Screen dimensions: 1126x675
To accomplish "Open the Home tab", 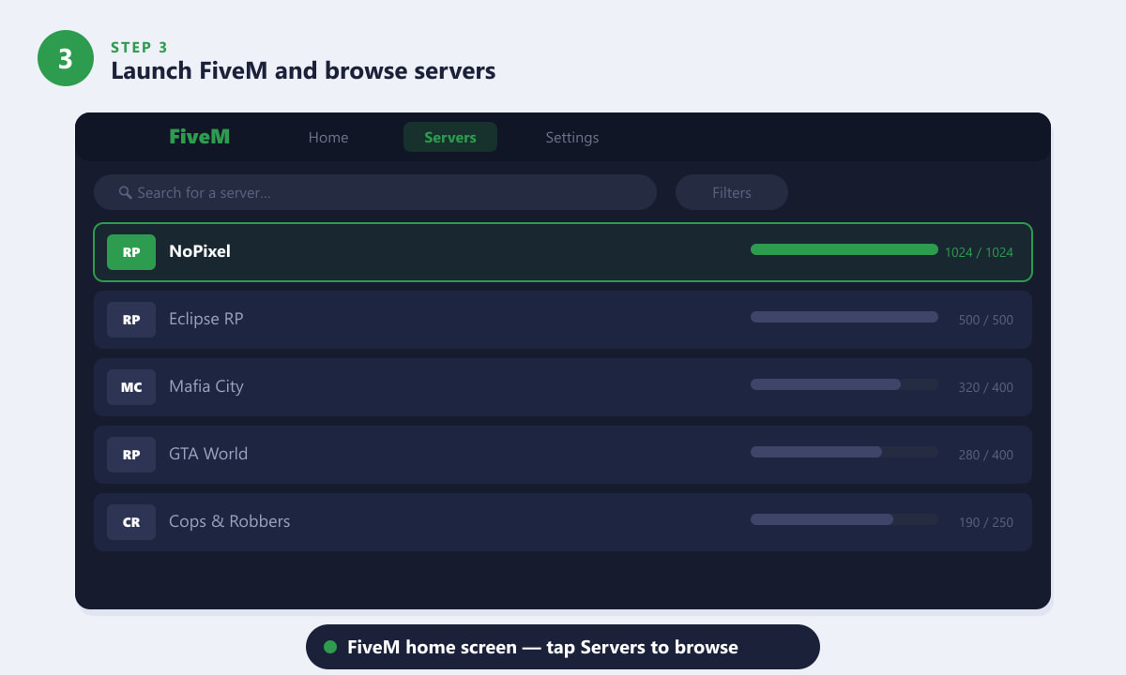I will (328, 137).
